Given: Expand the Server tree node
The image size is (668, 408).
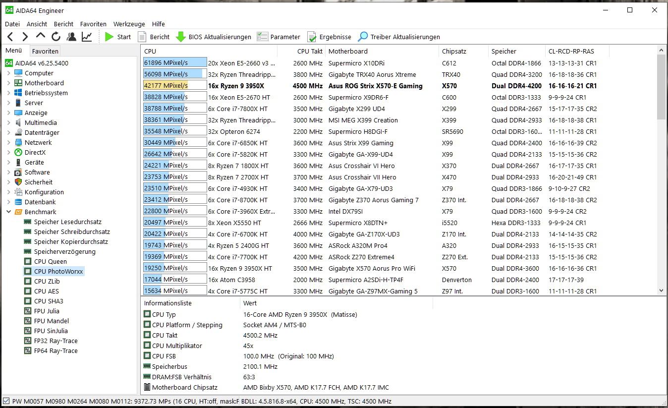Looking at the screenshot, I should (x=8, y=103).
